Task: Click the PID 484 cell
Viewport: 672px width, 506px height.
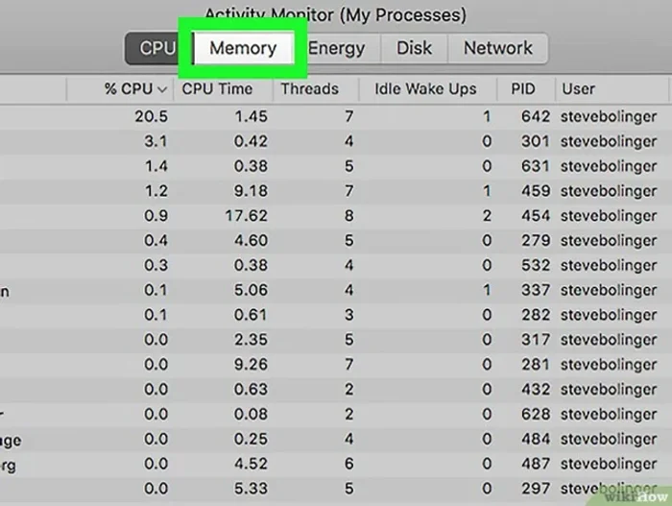Action: pyautogui.click(x=536, y=439)
